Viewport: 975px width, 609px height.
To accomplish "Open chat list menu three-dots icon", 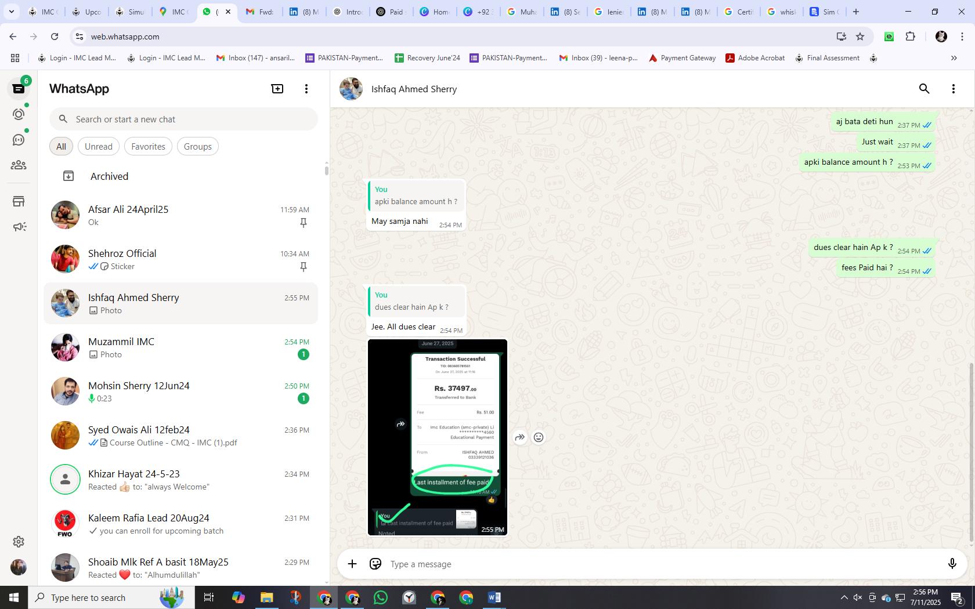I will [306, 89].
